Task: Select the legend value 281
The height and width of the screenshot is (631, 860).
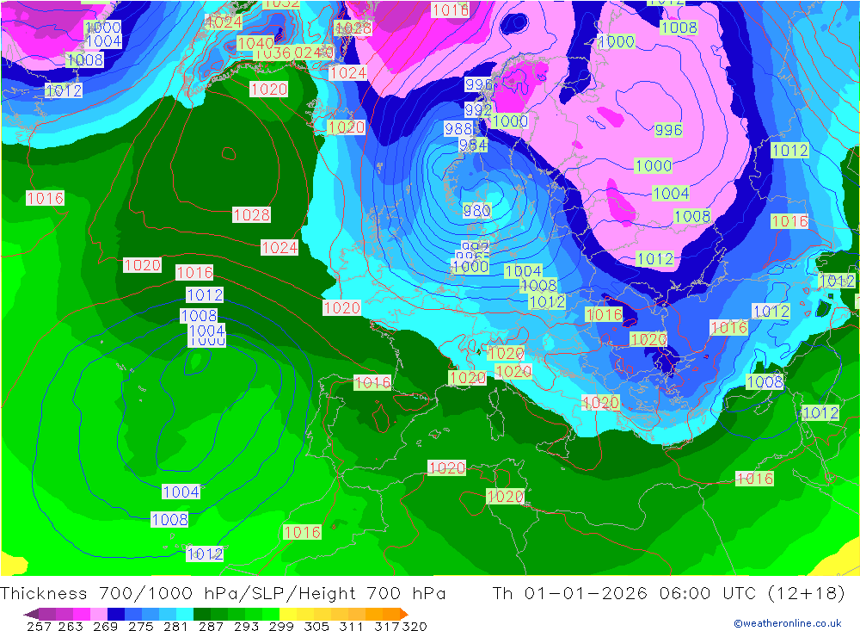Action: tap(175, 626)
